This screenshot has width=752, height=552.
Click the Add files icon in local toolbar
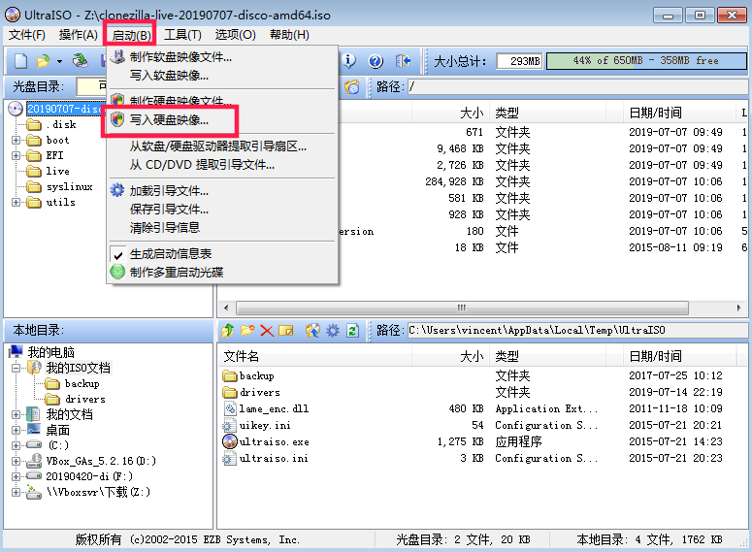pos(312,330)
